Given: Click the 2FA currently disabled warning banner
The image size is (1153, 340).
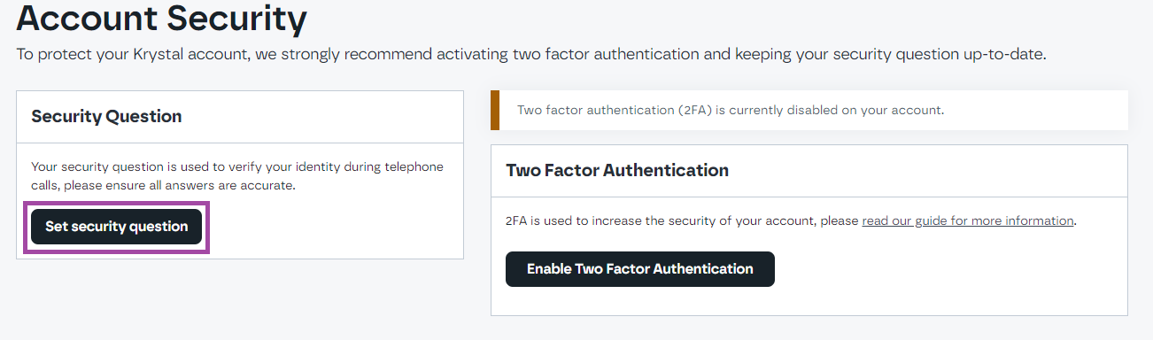Looking at the screenshot, I should tap(809, 111).
